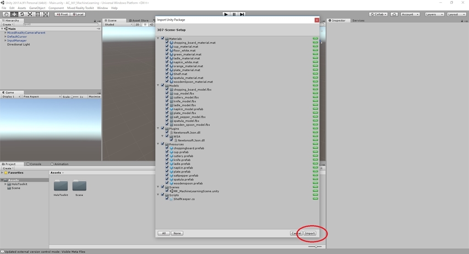Uncheck the Plugins folder checkbox
Screen dimensions: 469x254
click(163, 128)
